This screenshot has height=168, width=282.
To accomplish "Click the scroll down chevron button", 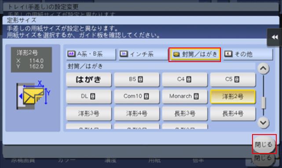I will [263, 123].
